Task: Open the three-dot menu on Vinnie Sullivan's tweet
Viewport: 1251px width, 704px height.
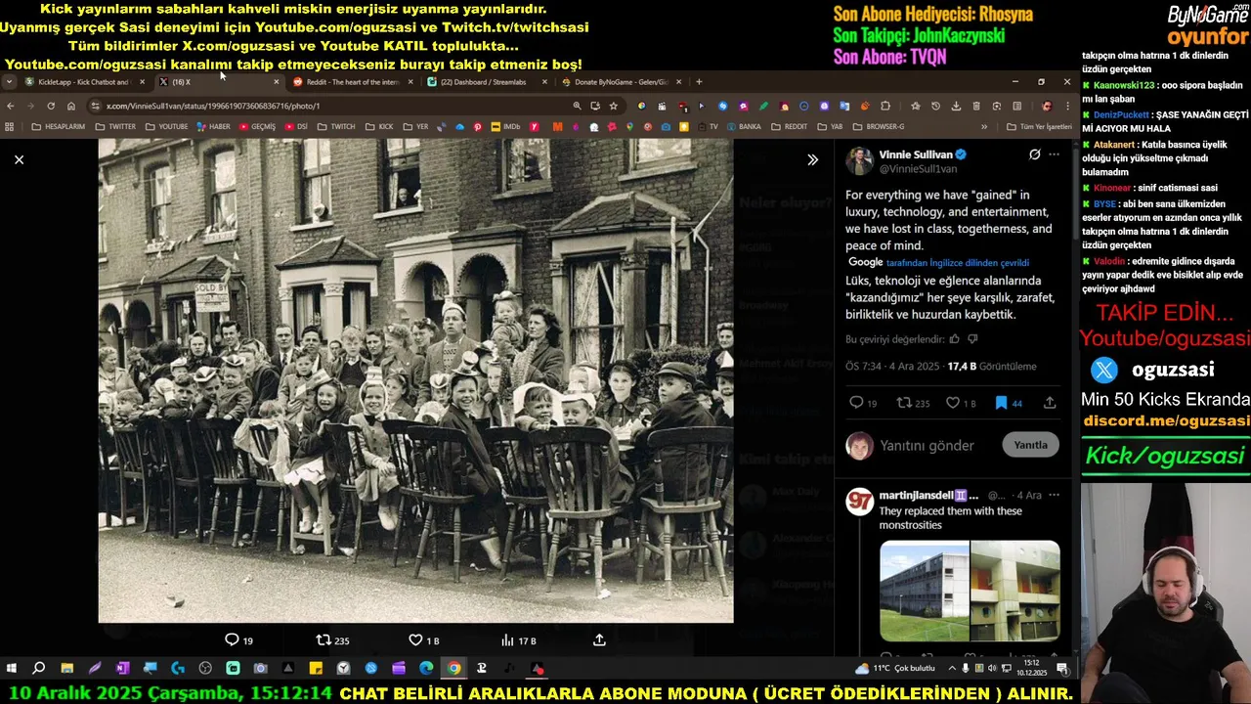Action: click(1054, 154)
